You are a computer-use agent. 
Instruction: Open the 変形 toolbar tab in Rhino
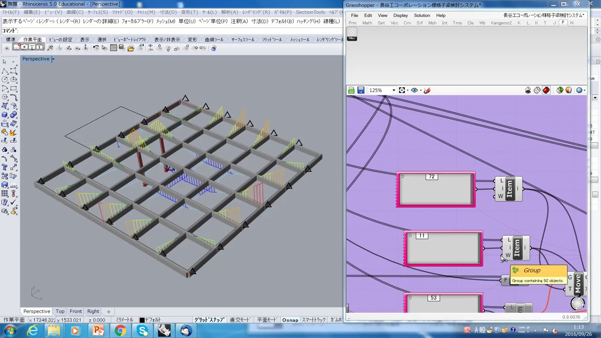tap(192, 40)
